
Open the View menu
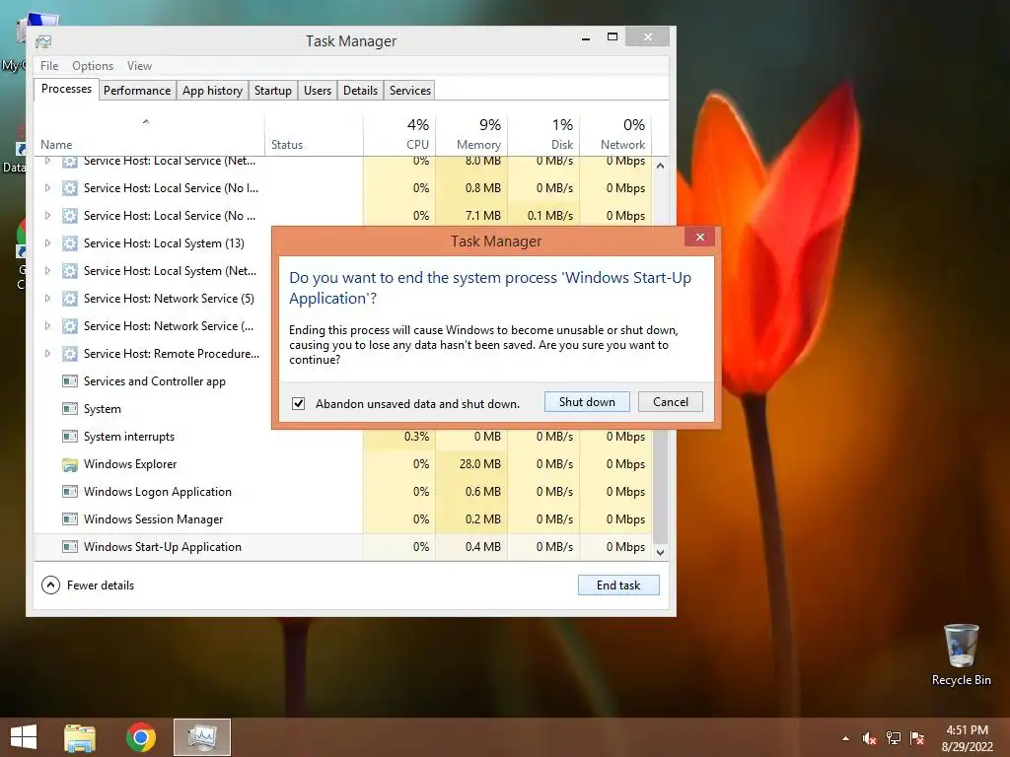(x=139, y=66)
